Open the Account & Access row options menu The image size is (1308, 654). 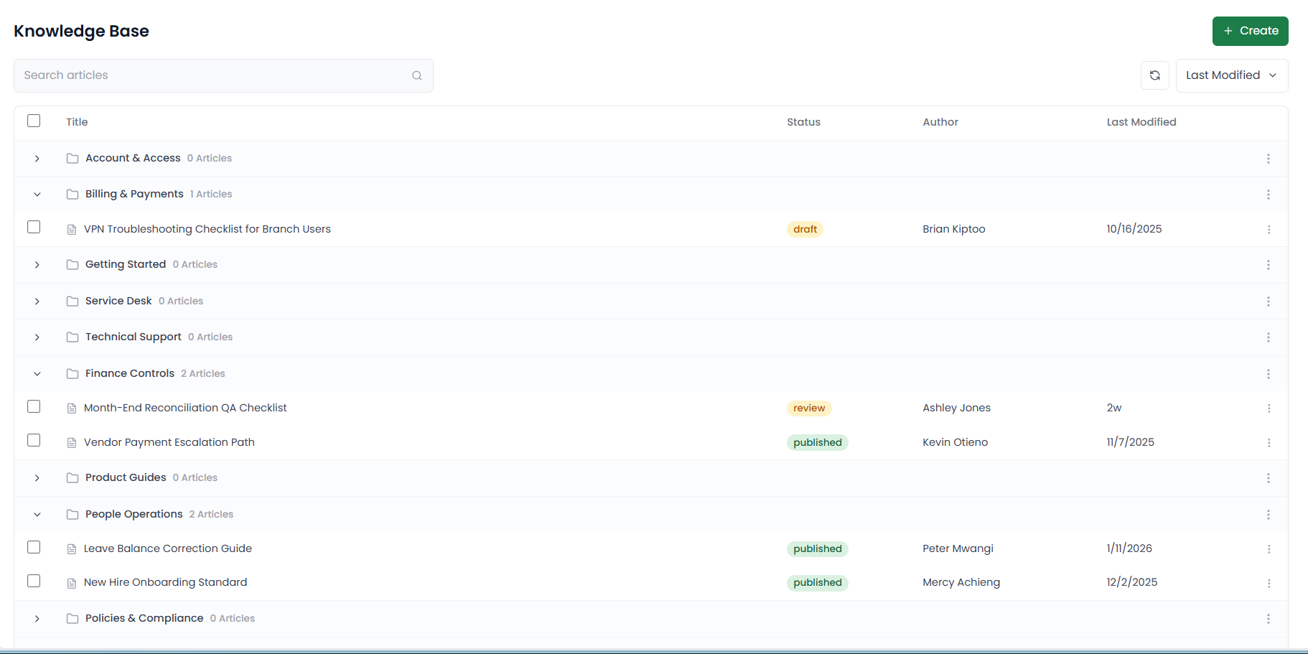coord(1268,159)
